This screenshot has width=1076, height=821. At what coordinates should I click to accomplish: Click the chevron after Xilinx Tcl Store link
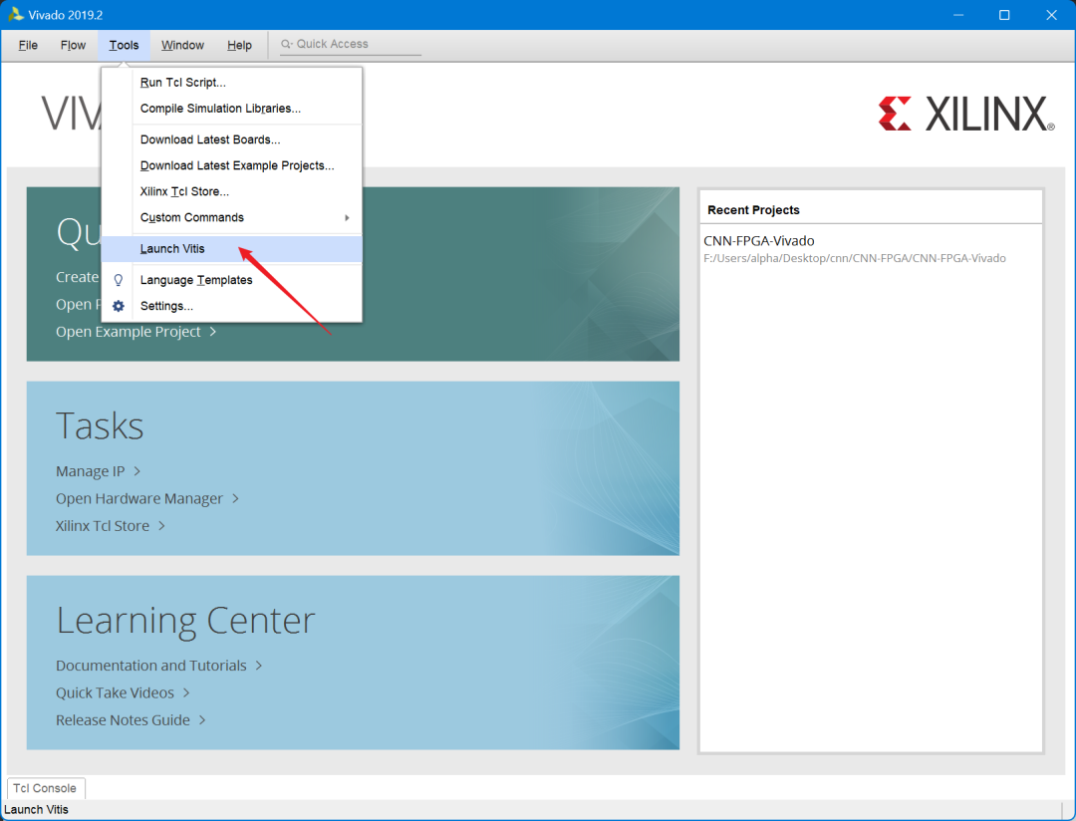click(162, 526)
